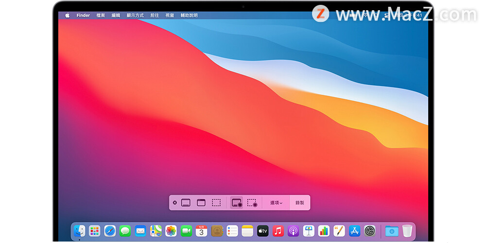Open Numbers from the Dock
The width and height of the screenshot is (486, 243).
point(324,231)
